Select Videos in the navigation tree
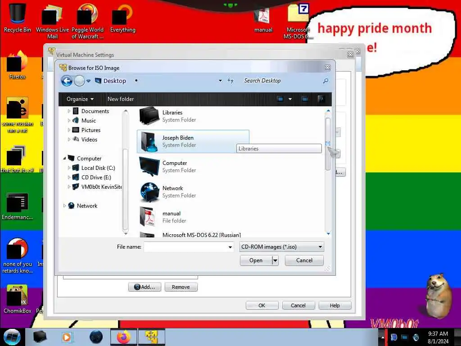This screenshot has width=461, height=346. pos(89,140)
